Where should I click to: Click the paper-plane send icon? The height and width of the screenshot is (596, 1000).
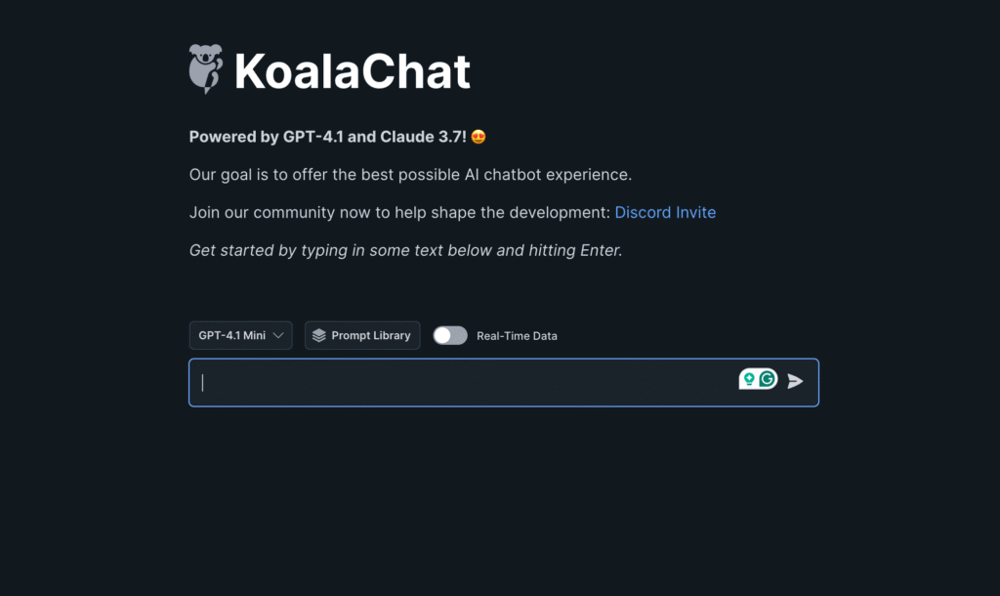coord(795,382)
